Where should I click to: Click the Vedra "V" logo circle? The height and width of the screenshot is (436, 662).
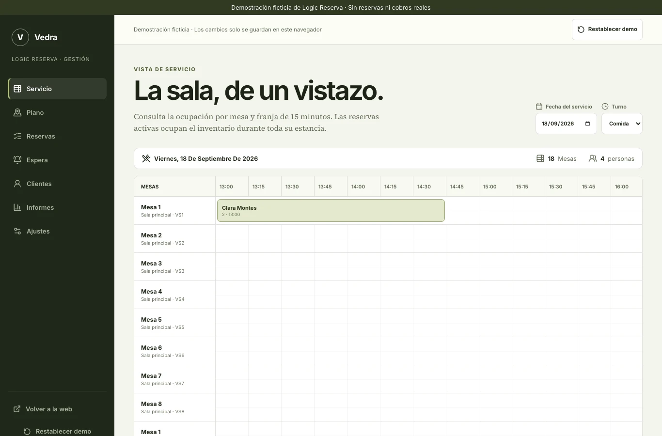20,37
